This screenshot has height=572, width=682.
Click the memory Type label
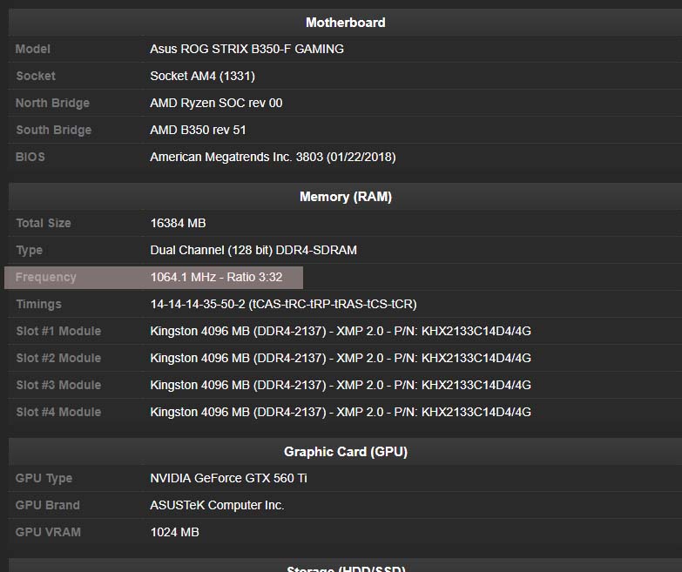tap(29, 251)
